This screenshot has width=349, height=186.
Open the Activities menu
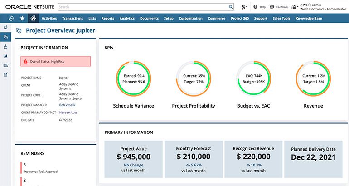point(49,18)
